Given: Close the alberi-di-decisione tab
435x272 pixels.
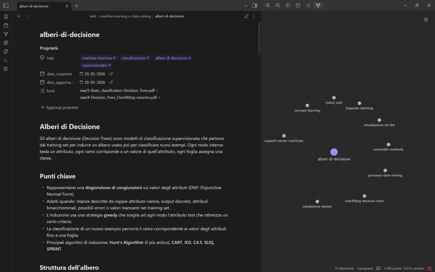Looking at the screenshot, I should (x=67, y=6).
